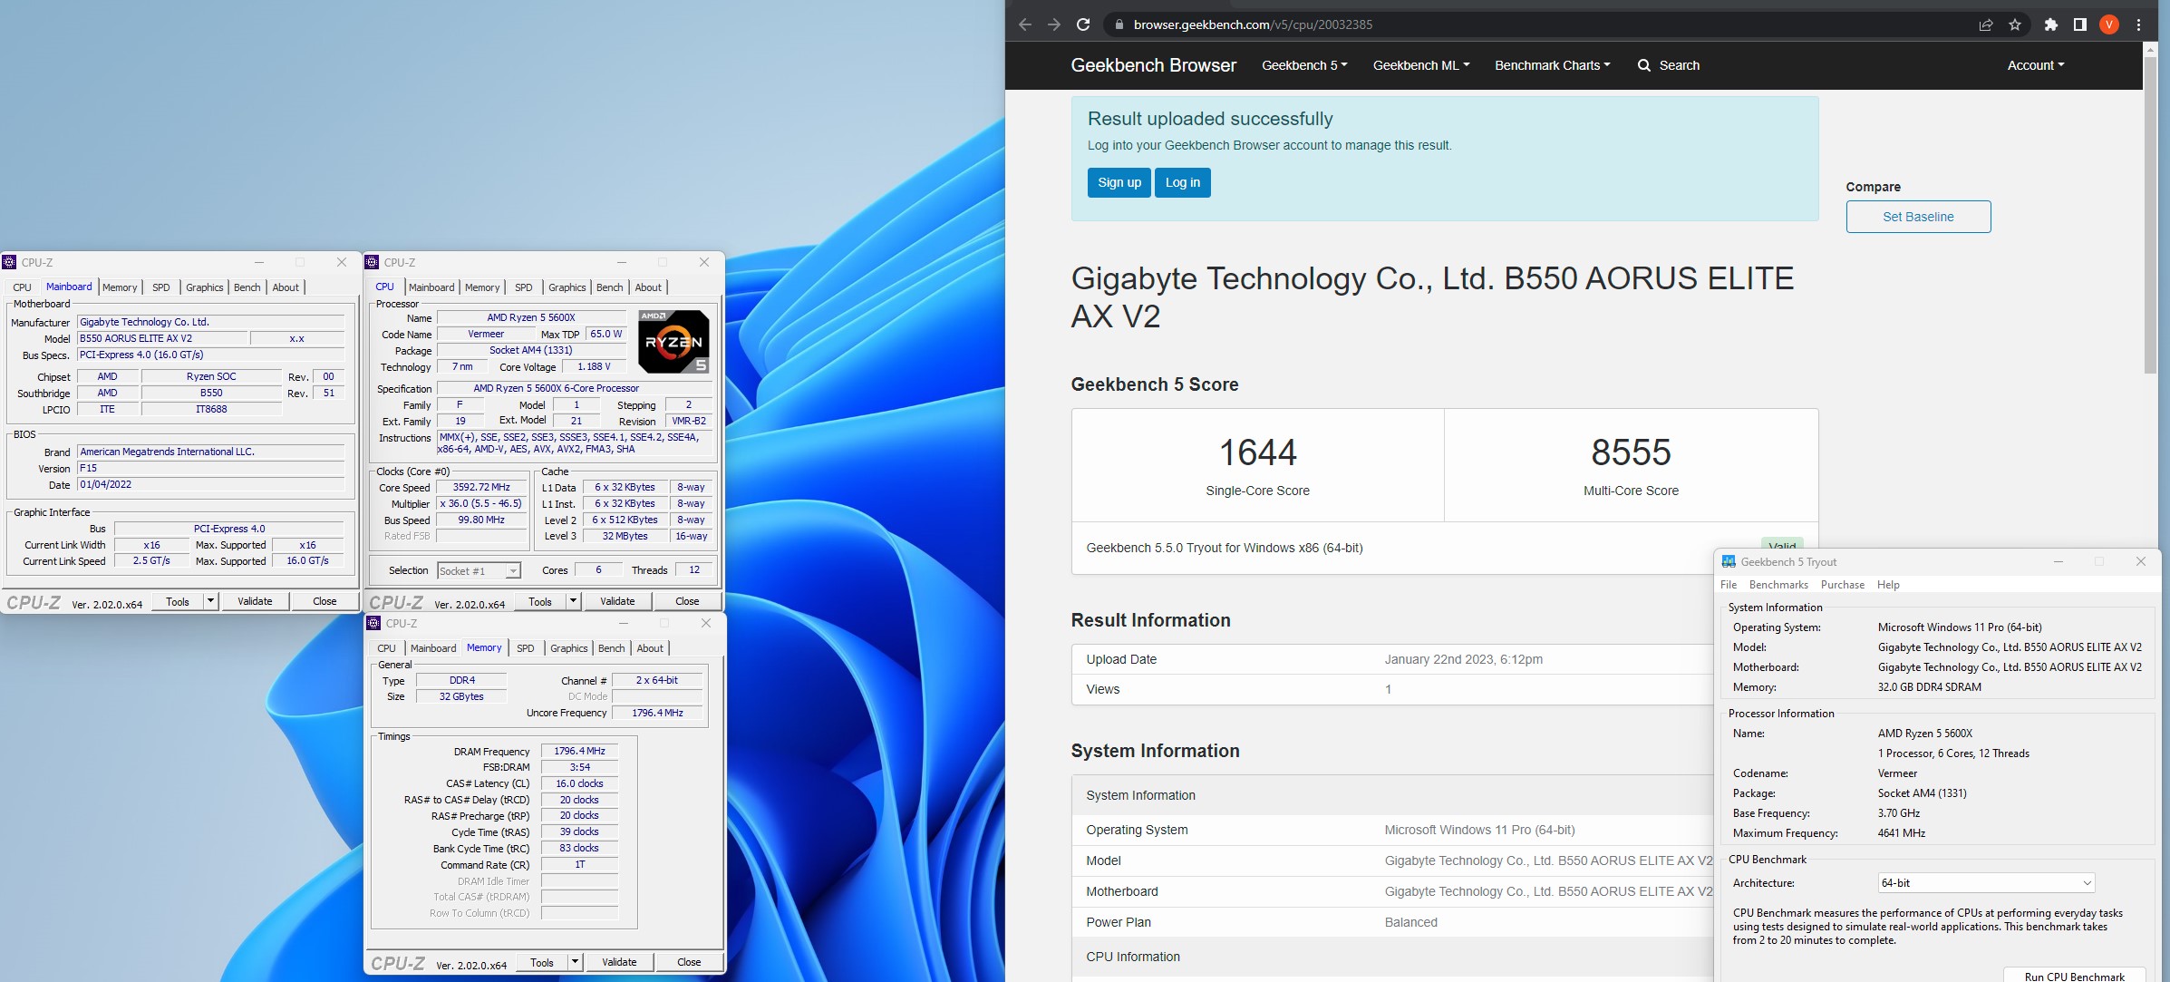
Task: Open Tools dropdown arrow in CPU tab CPU-Z window
Action: pos(573,600)
